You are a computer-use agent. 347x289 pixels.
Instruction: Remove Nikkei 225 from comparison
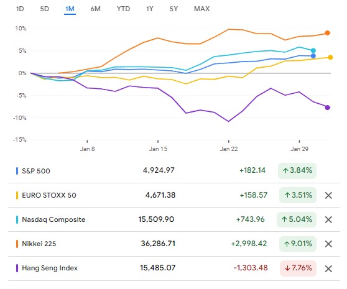coord(328,244)
